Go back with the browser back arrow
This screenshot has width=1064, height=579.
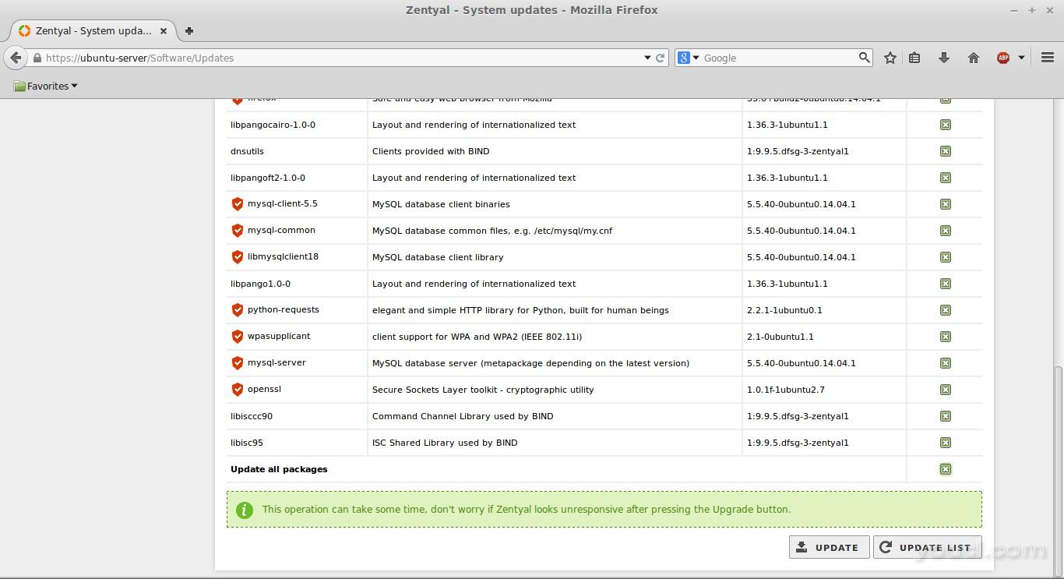click(x=16, y=58)
